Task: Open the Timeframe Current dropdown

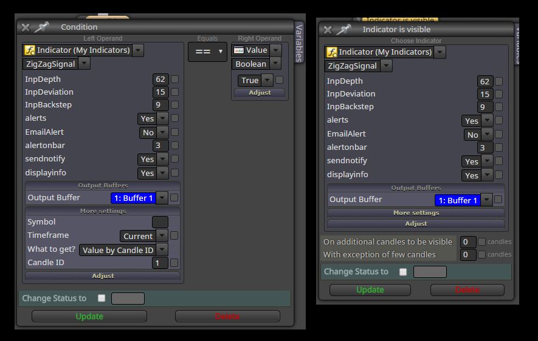Action: 162,236
